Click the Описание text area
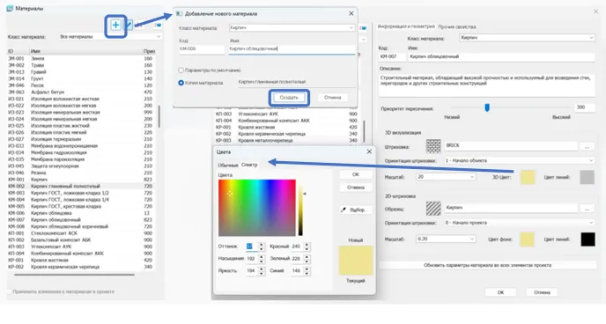Viewport: 606px width, 324px height. pos(486,85)
